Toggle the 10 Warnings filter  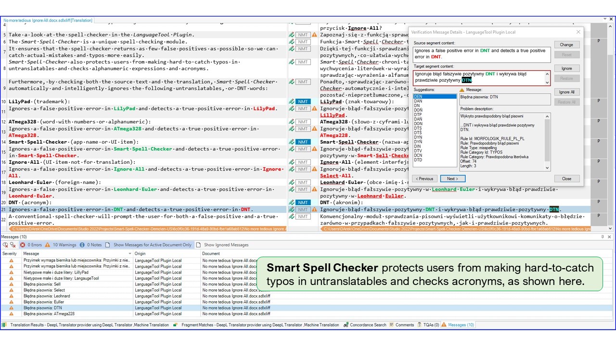[61, 245]
